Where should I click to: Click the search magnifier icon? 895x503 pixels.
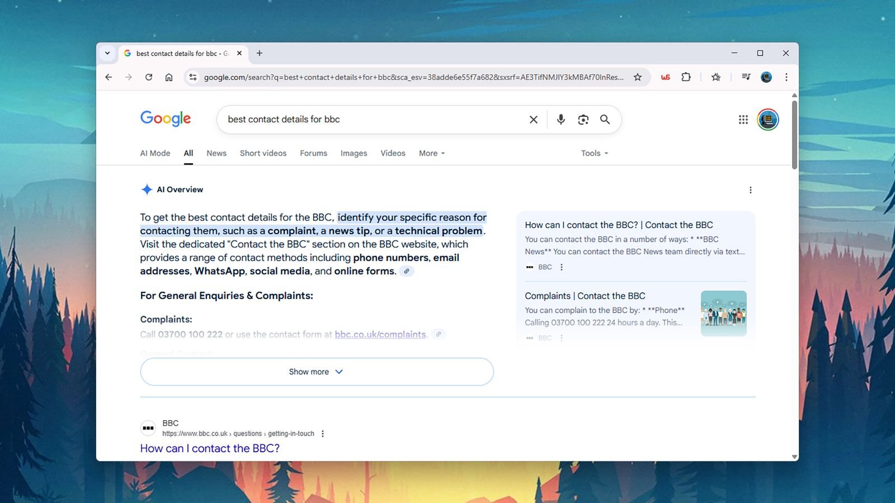(605, 120)
